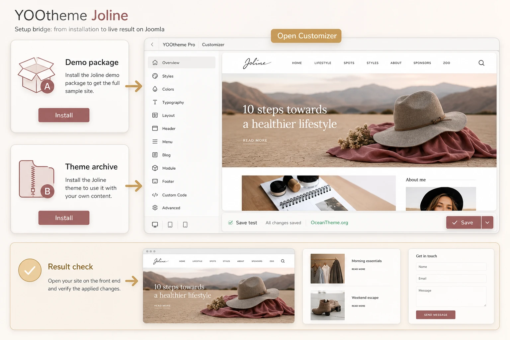Open the Layout grid icon

[x=155, y=115]
